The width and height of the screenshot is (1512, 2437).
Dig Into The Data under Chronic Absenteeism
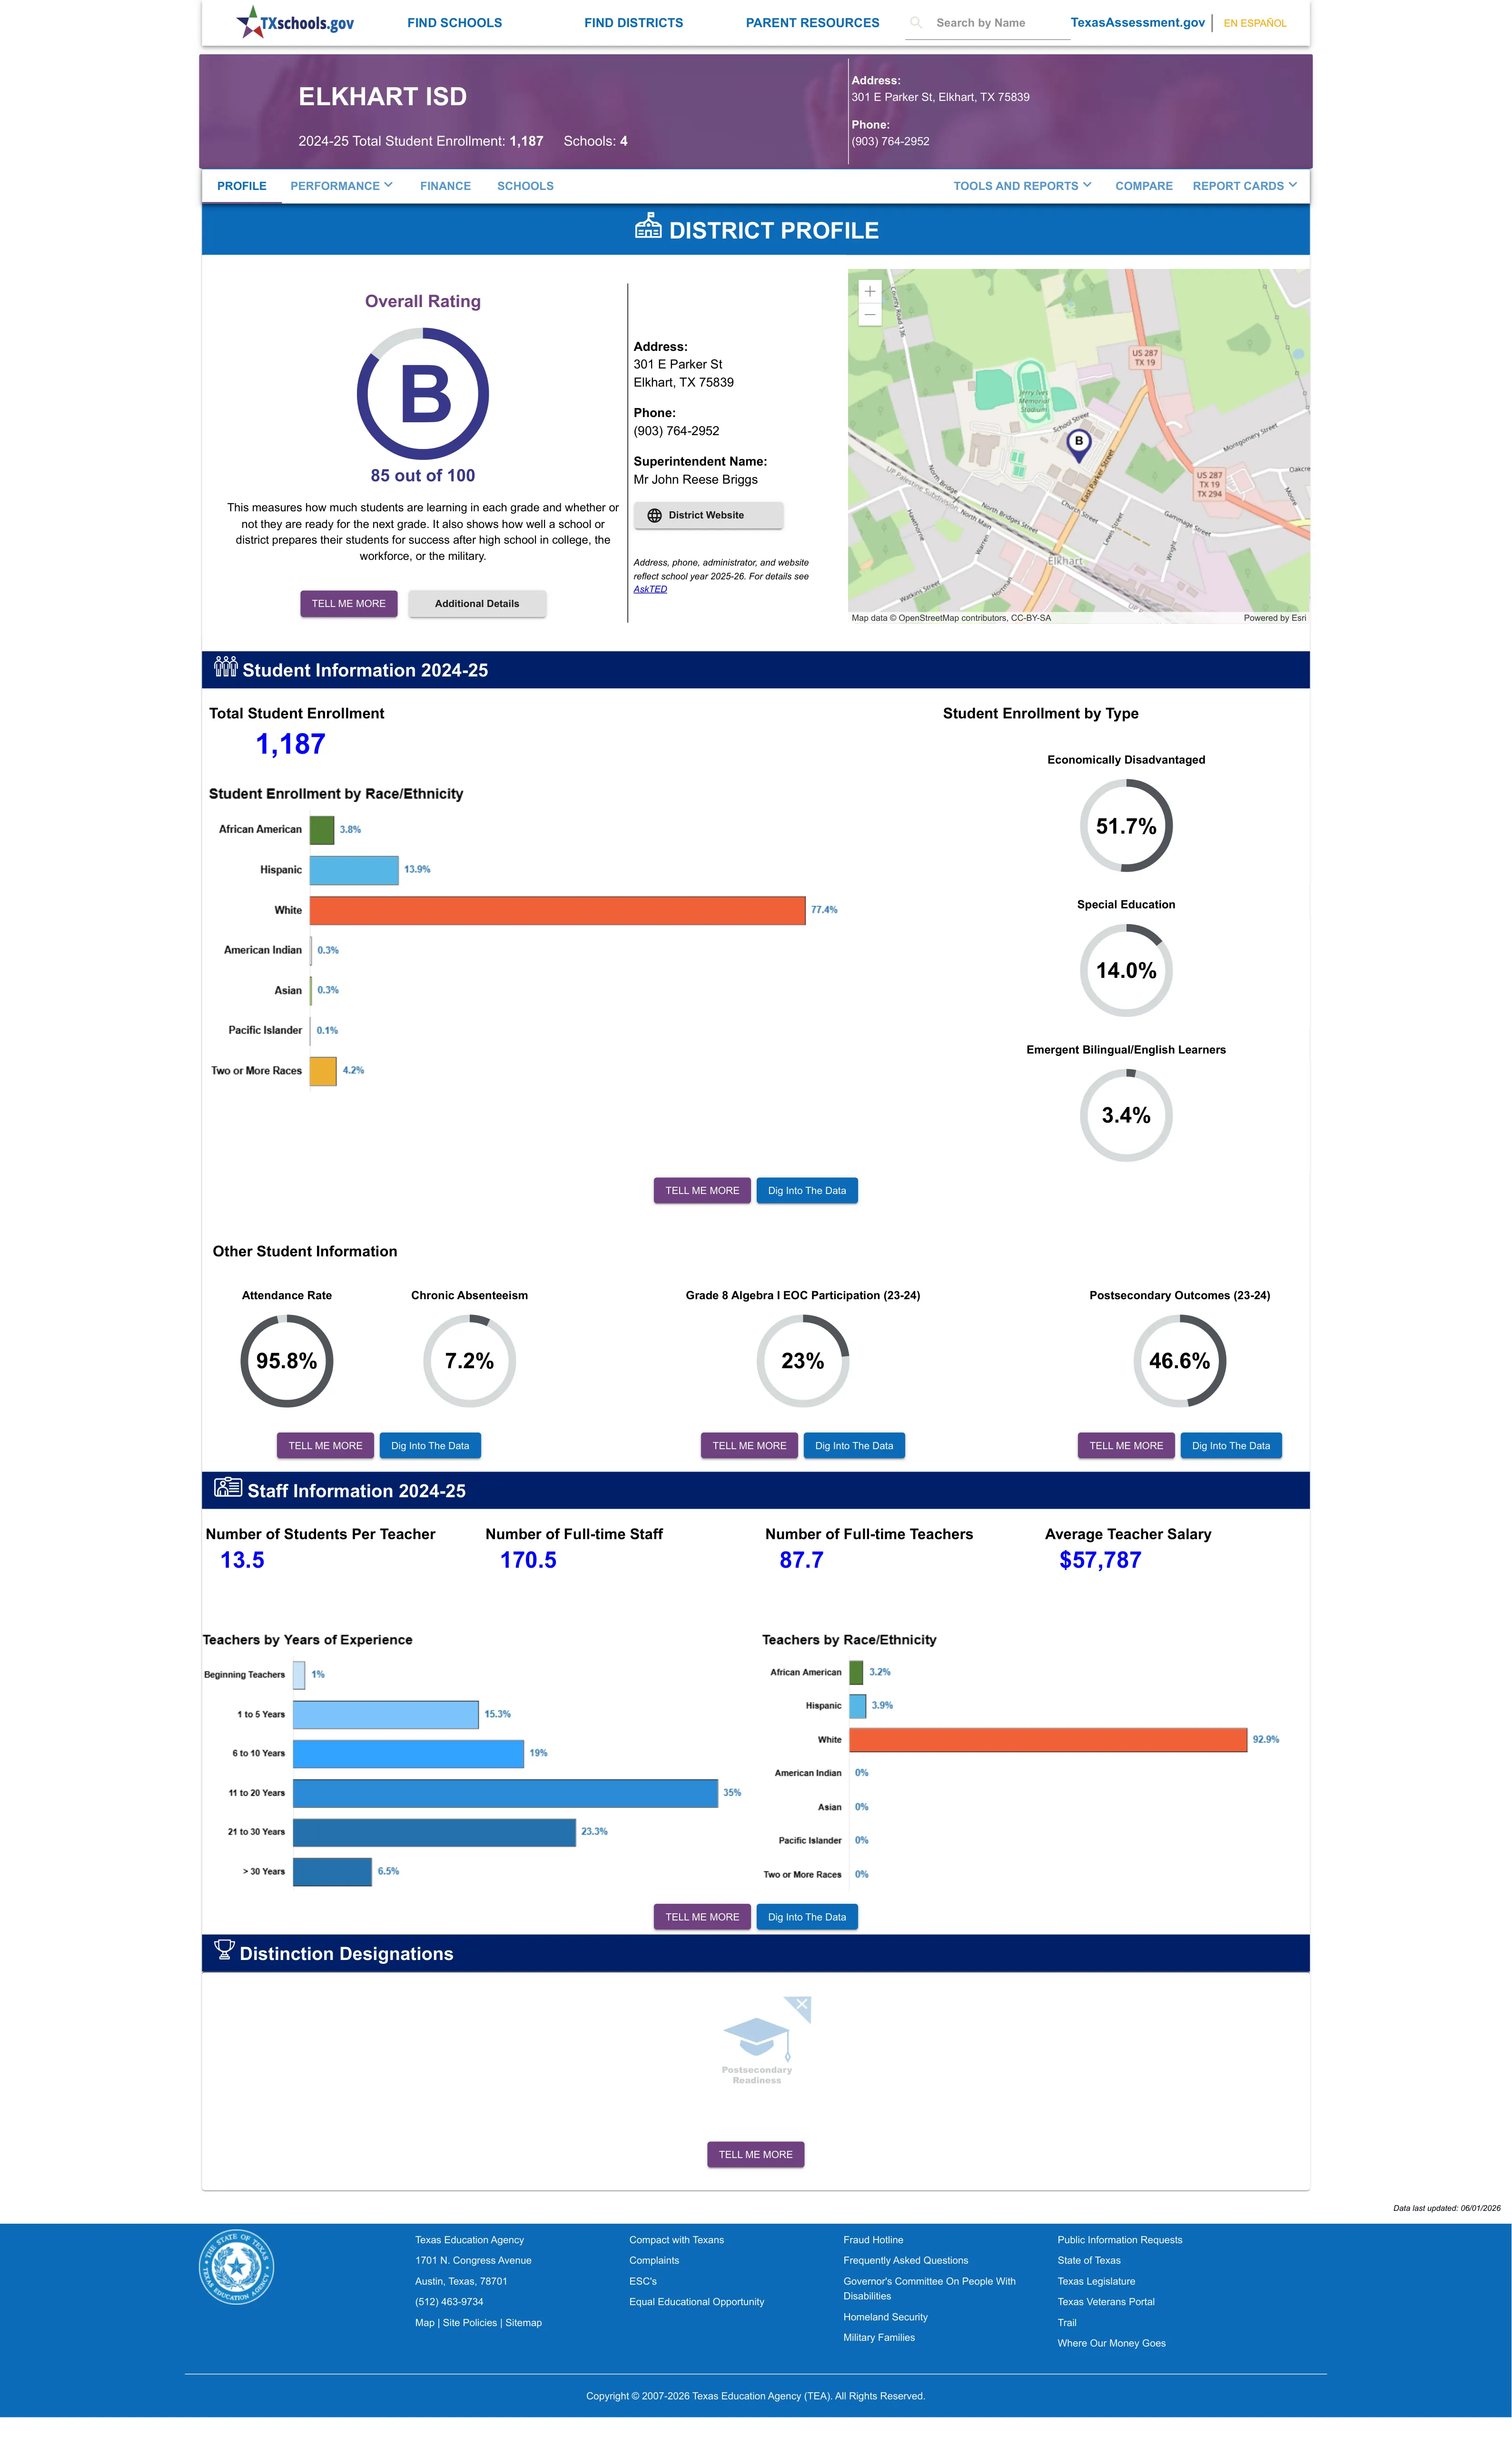(430, 1446)
